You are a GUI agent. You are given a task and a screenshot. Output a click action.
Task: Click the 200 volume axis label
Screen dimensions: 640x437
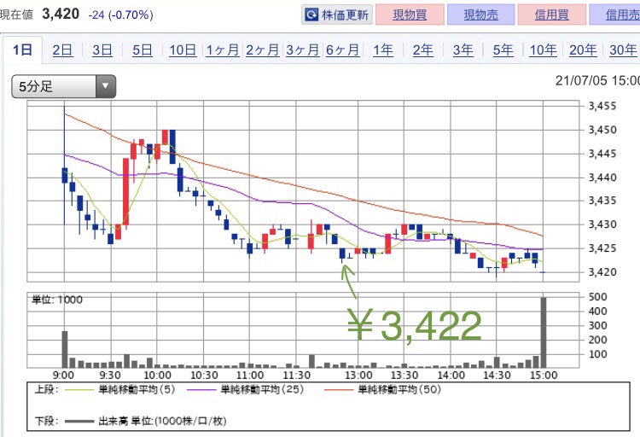[598, 340]
